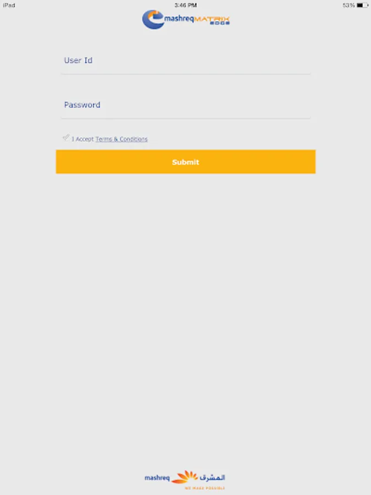Click the blue swirl emblem in header logo
The height and width of the screenshot is (495, 371).
[153, 20]
